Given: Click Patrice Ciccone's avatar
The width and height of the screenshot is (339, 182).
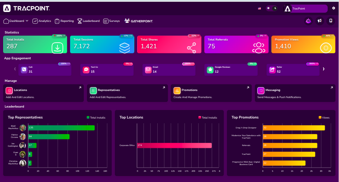Looking at the screenshot, I should coord(23,136).
